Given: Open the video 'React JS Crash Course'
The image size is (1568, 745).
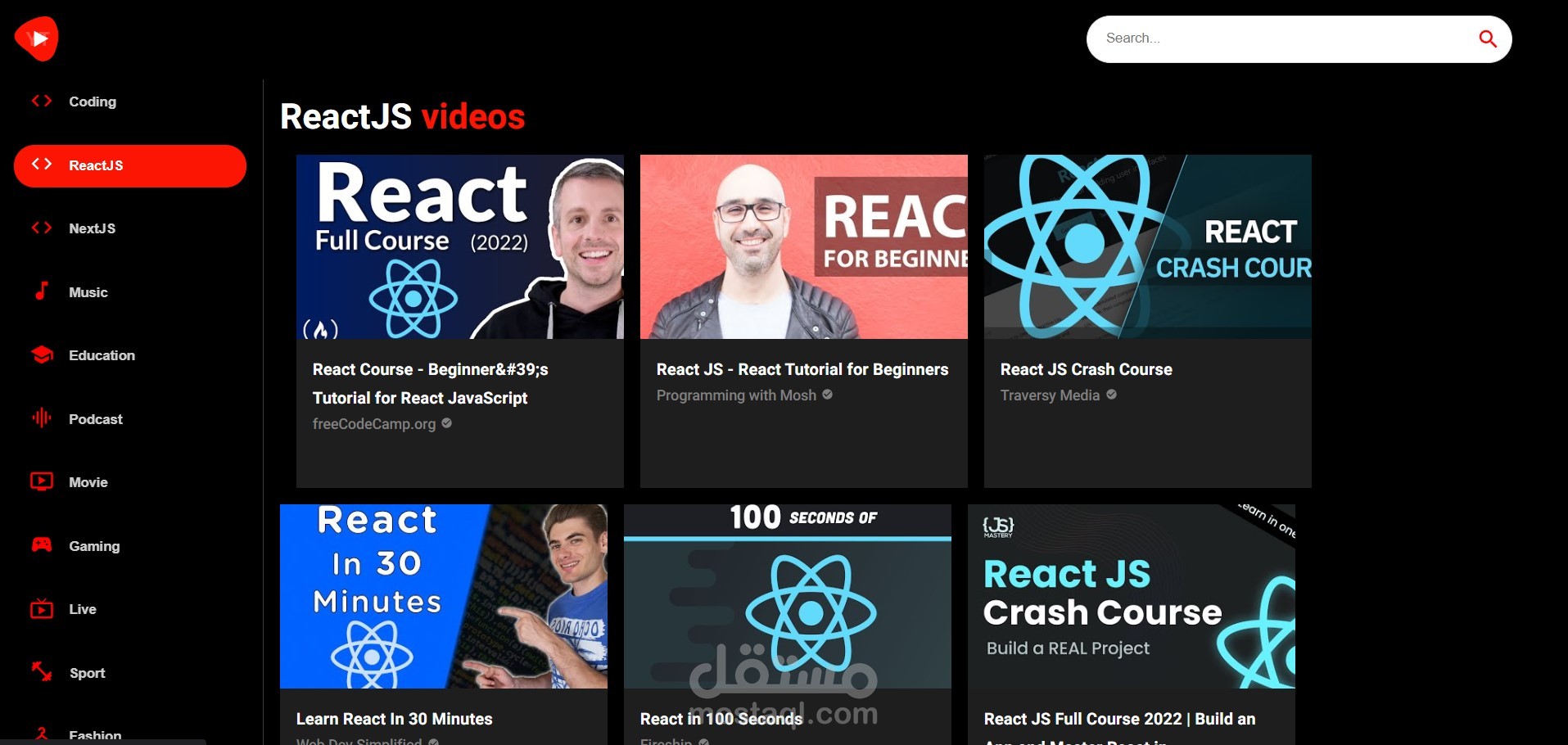Looking at the screenshot, I should coord(1086,369).
